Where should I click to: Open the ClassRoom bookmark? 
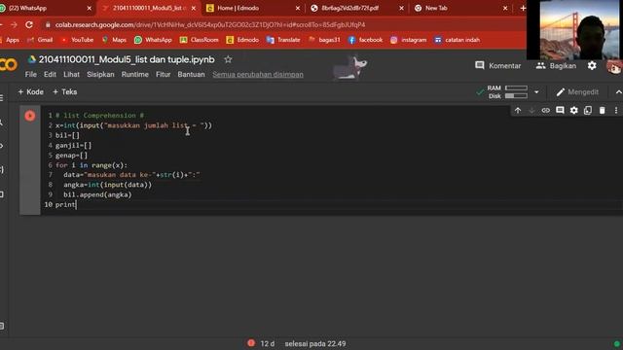pyautogui.click(x=199, y=40)
